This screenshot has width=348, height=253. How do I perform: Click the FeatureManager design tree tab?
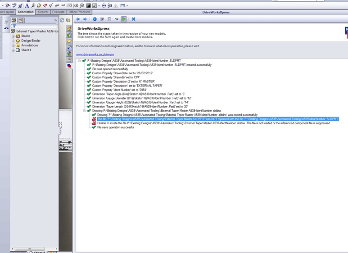[14, 20]
